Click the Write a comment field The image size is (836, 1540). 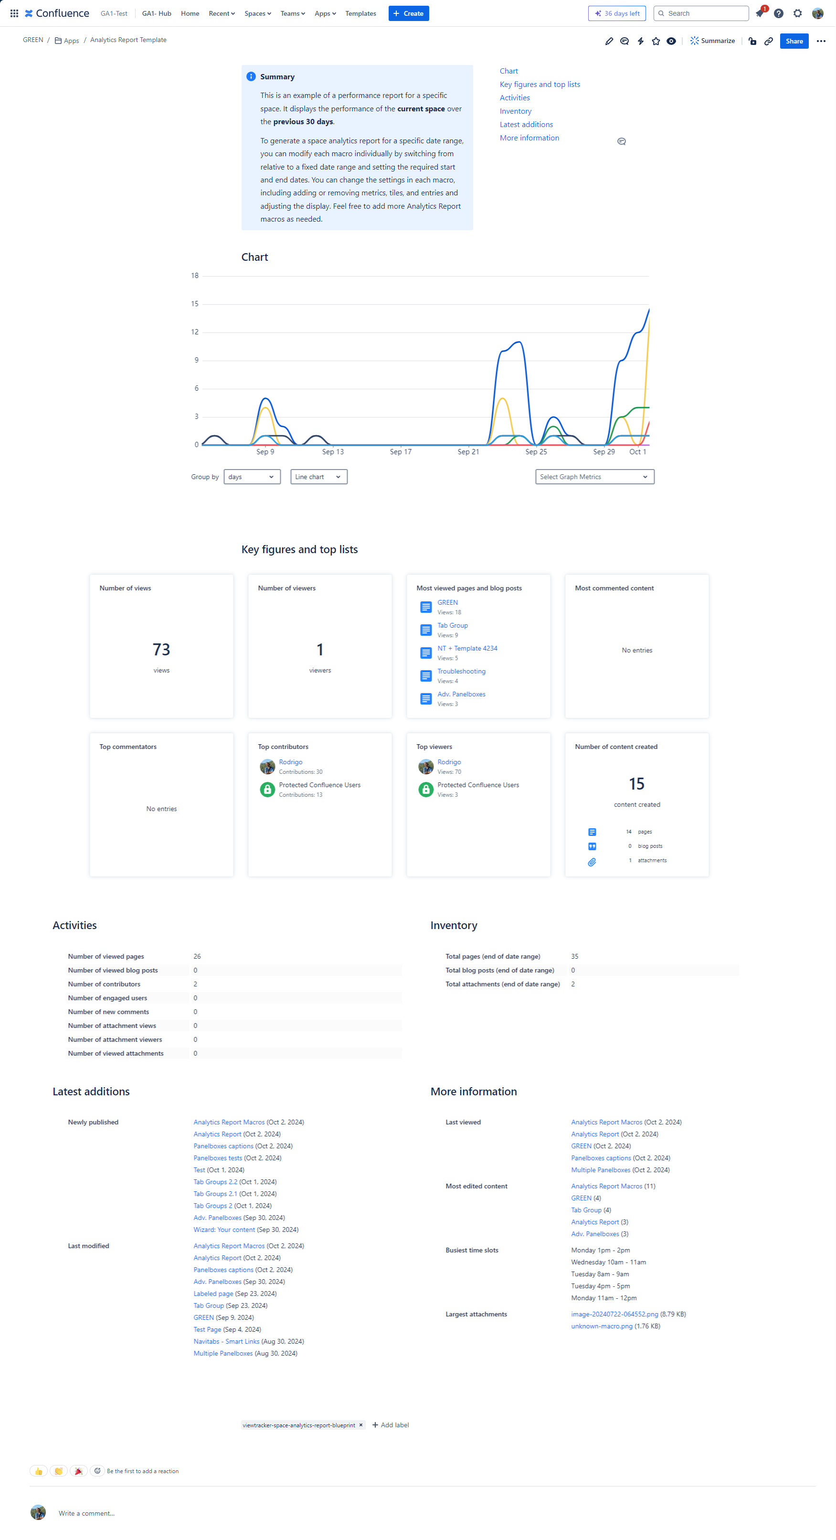point(86,1513)
